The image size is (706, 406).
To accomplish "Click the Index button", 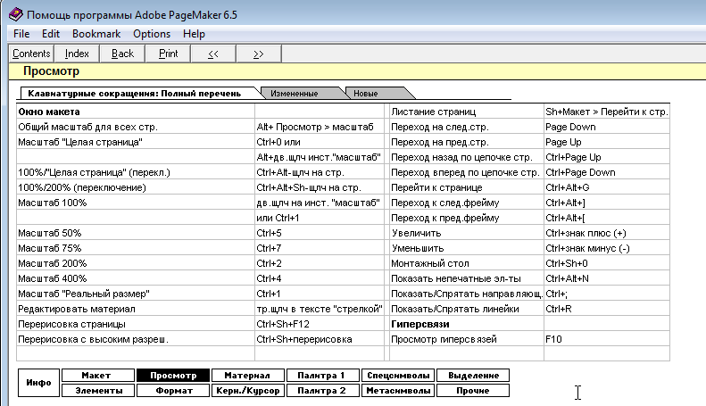I will (x=77, y=54).
